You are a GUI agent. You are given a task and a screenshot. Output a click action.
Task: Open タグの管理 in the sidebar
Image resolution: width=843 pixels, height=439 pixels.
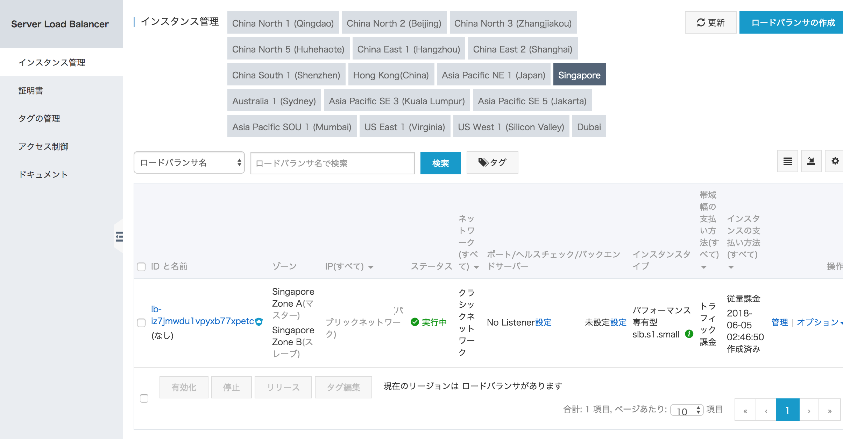click(x=62, y=118)
